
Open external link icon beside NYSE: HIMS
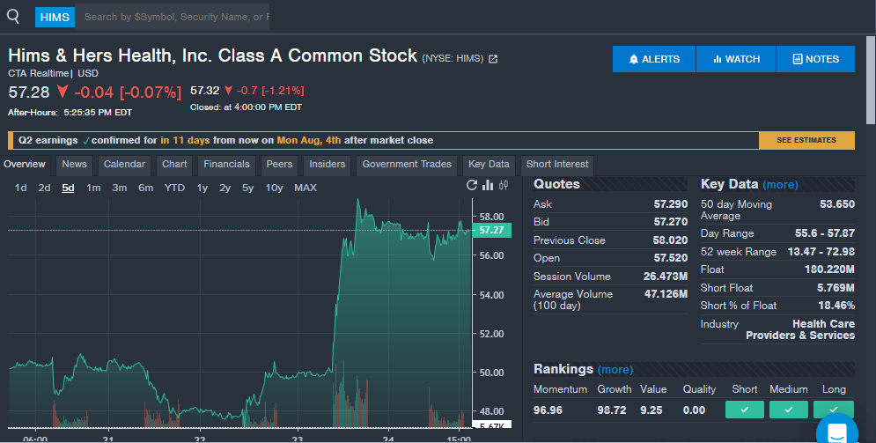click(x=493, y=59)
